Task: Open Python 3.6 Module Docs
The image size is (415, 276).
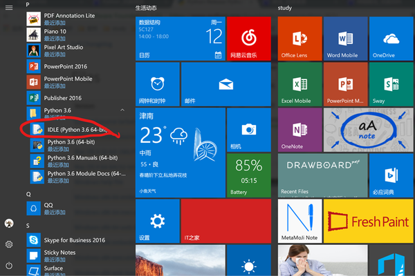Action: pyautogui.click(x=79, y=177)
